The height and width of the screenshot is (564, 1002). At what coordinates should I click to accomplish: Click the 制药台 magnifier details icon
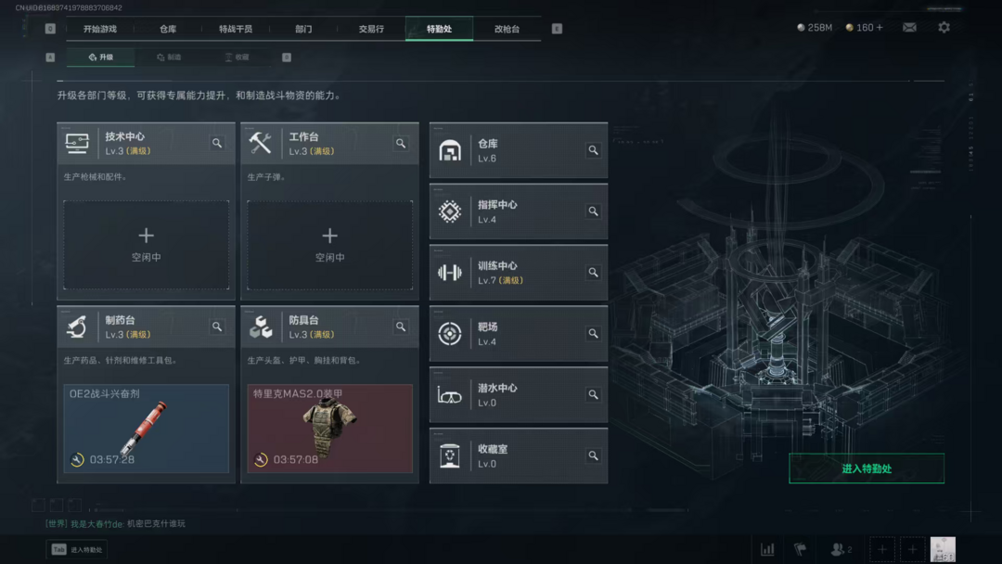click(x=217, y=327)
